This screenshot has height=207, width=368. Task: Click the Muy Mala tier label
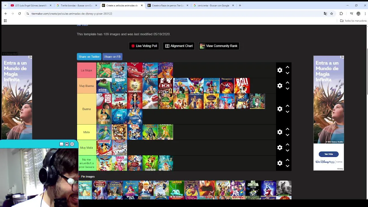(87, 147)
